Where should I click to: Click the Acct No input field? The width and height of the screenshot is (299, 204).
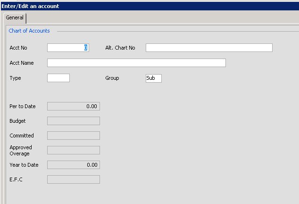[68, 48]
